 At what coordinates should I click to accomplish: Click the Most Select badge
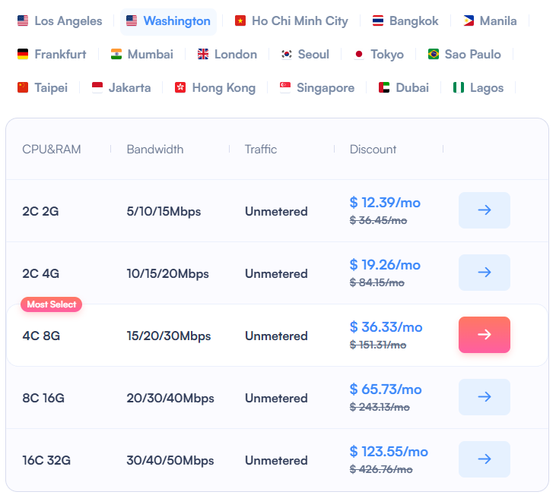click(52, 304)
